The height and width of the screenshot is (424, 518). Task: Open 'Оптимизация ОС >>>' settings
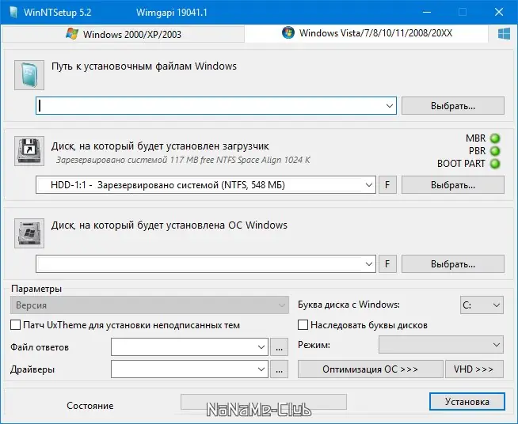(371, 369)
